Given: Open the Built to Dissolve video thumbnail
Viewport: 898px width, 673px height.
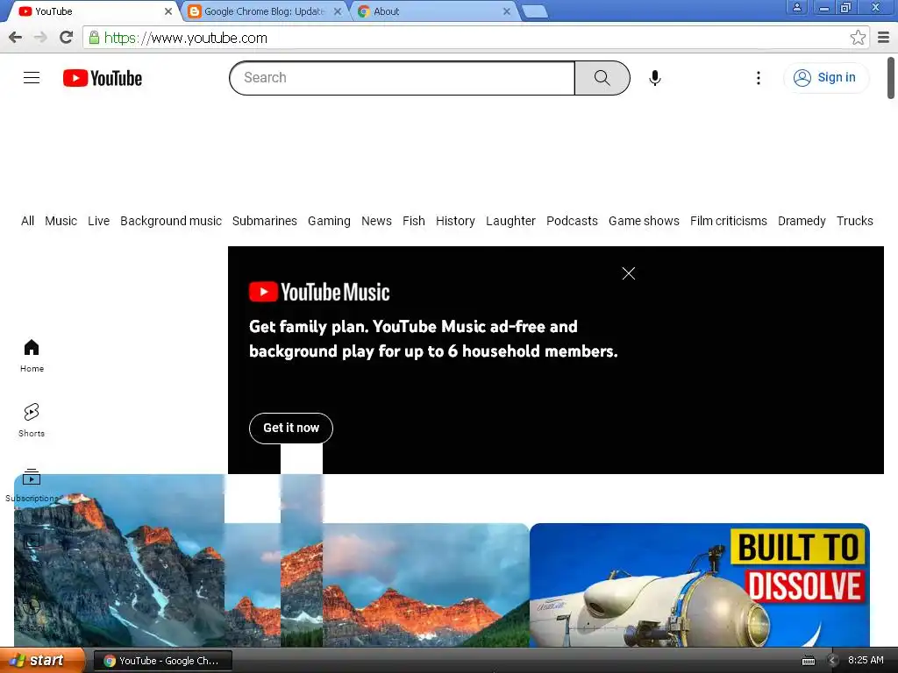Looking at the screenshot, I should click(699, 584).
